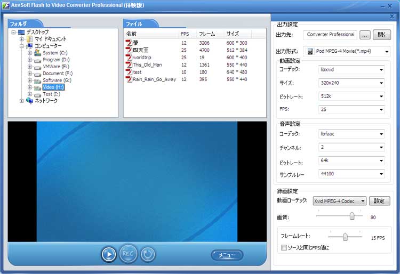Click the 開く open button

pos(382,35)
